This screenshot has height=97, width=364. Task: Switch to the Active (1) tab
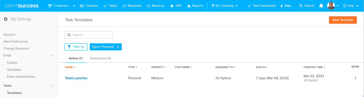click(76, 58)
